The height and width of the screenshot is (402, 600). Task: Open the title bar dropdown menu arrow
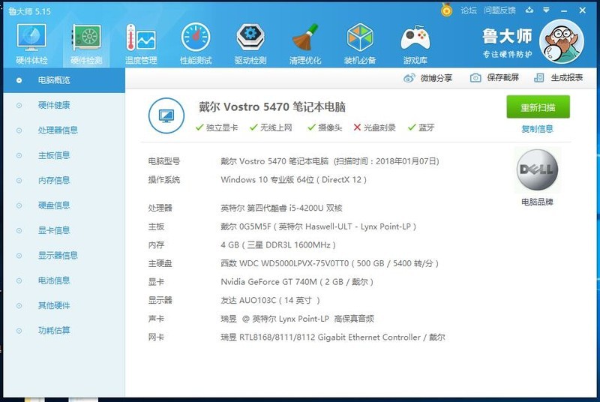pyautogui.click(x=547, y=10)
